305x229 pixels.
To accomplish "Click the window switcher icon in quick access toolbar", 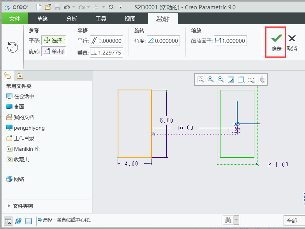I will pos(96,7).
